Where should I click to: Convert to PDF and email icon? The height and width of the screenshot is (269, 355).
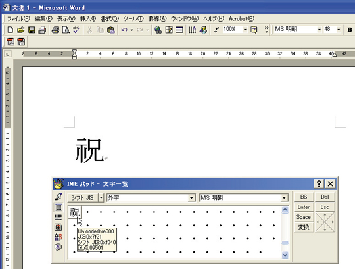click(21, 42)
